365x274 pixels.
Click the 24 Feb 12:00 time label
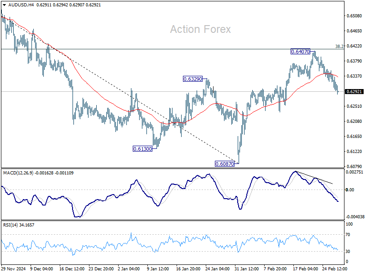[334, 269]
